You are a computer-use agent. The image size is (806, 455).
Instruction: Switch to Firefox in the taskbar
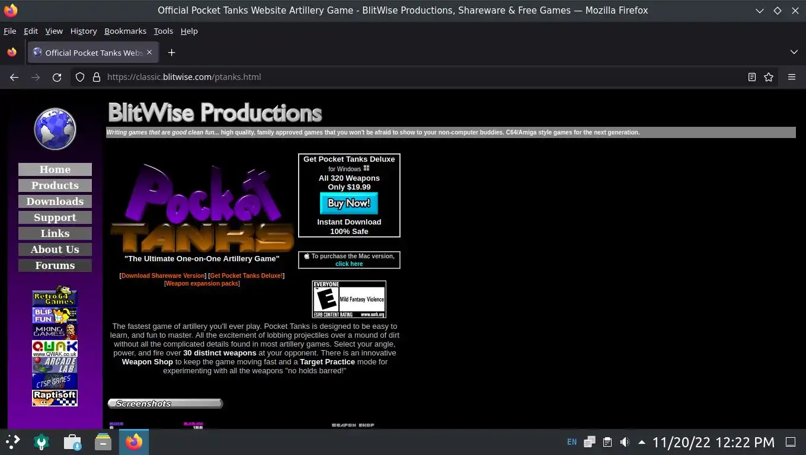[134, 441]
